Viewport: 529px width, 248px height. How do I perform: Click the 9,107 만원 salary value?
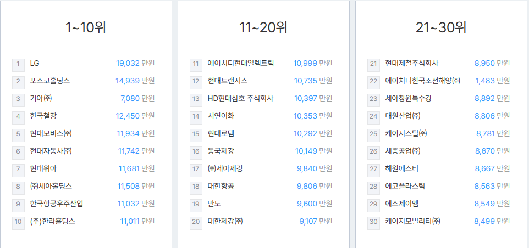316,221
